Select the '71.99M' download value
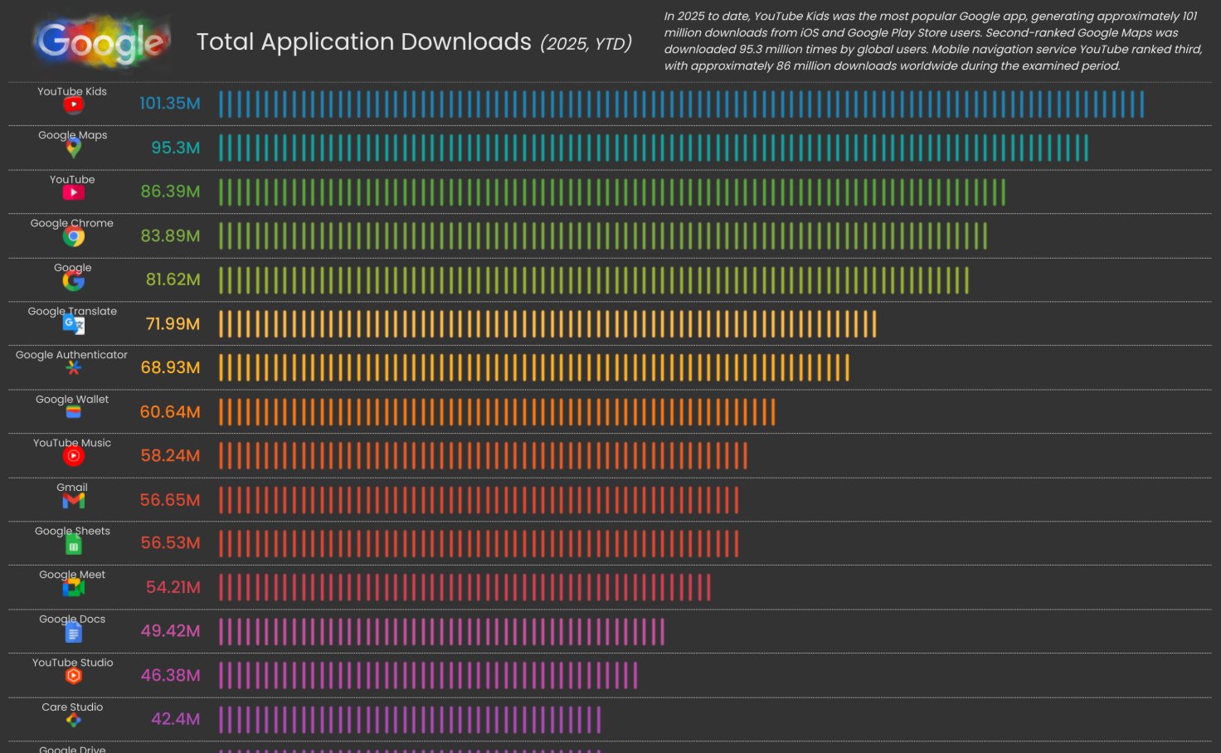 coord(173,323)
